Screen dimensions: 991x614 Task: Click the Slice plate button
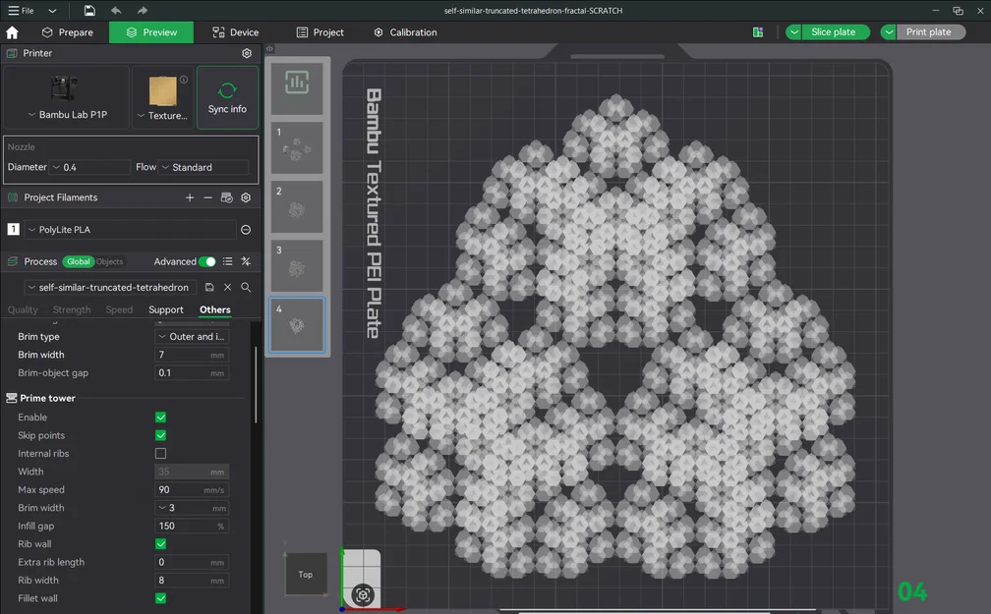tap(833, 32)
